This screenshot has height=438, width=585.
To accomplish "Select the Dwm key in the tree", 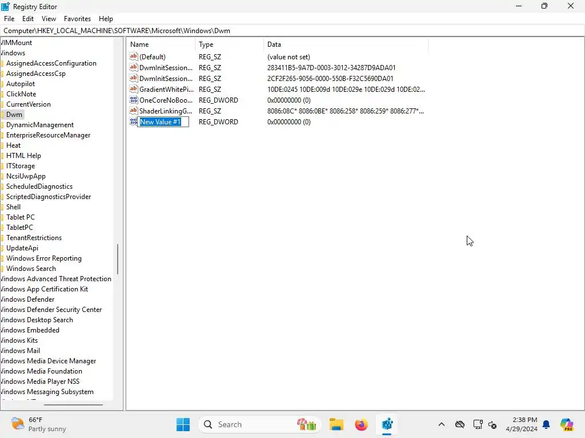I will [14, 114].
